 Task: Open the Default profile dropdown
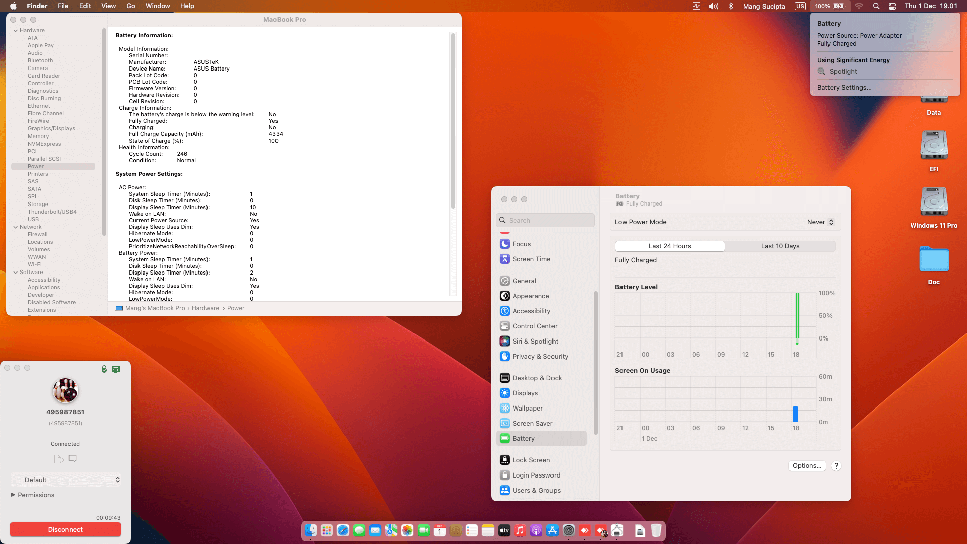[x=65, y=480]
